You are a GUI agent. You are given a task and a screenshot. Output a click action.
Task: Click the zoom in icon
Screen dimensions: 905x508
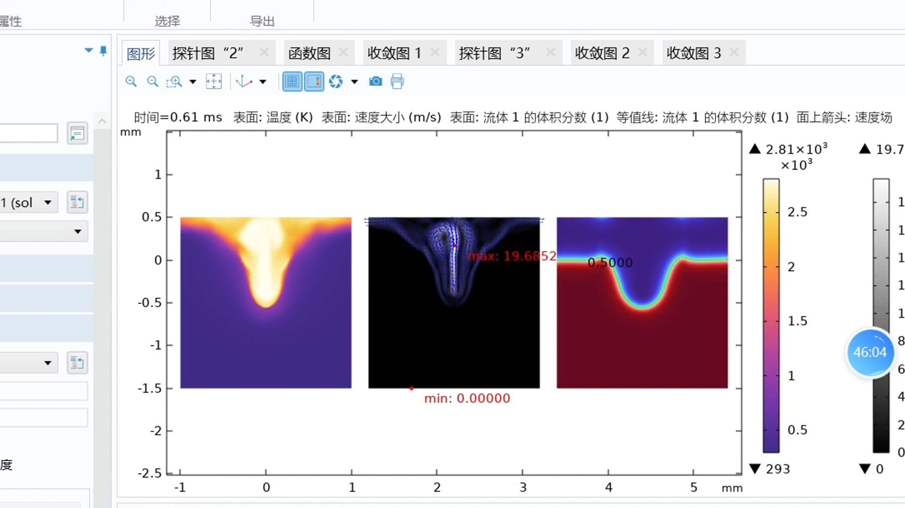pos(131,82)
